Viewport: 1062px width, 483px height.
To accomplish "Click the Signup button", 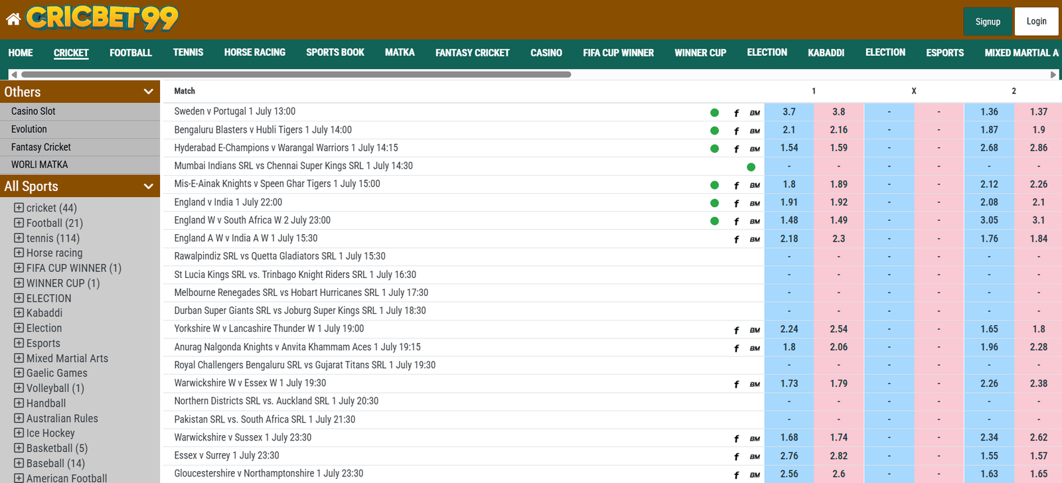I will point(988,21).
